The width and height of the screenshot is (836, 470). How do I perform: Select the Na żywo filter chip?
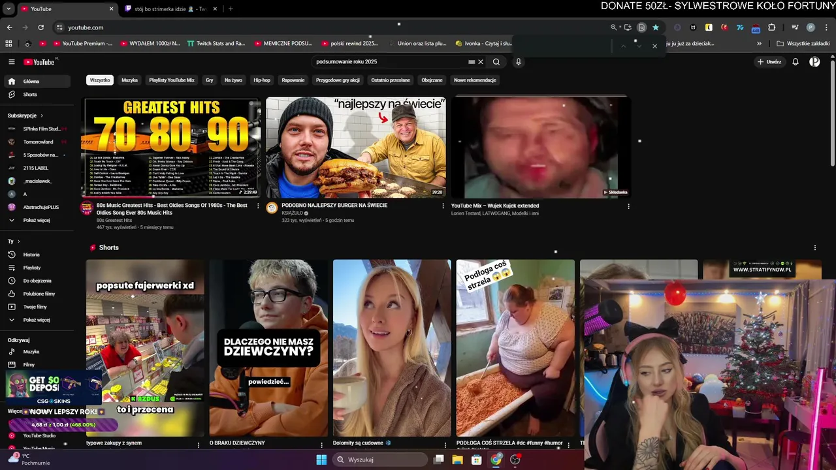click(233, 80)
